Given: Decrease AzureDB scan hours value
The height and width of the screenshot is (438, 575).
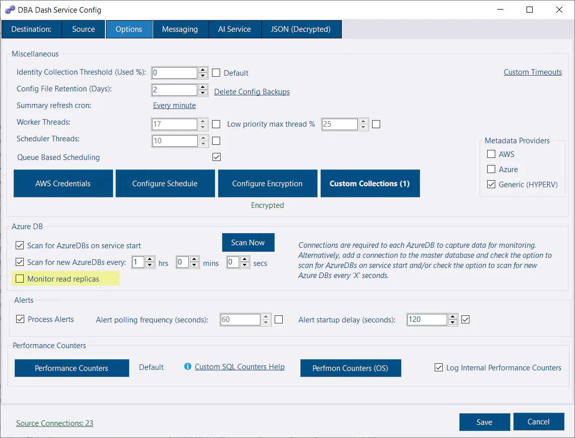Looking at the screenshot, I should pos(149,264).
